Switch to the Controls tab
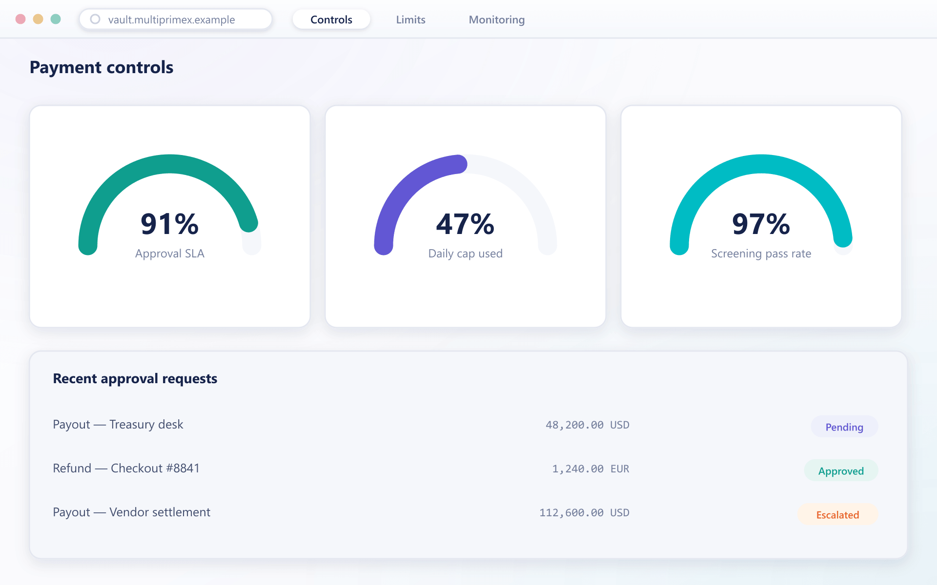937x585 pixels. pos(331,19)
